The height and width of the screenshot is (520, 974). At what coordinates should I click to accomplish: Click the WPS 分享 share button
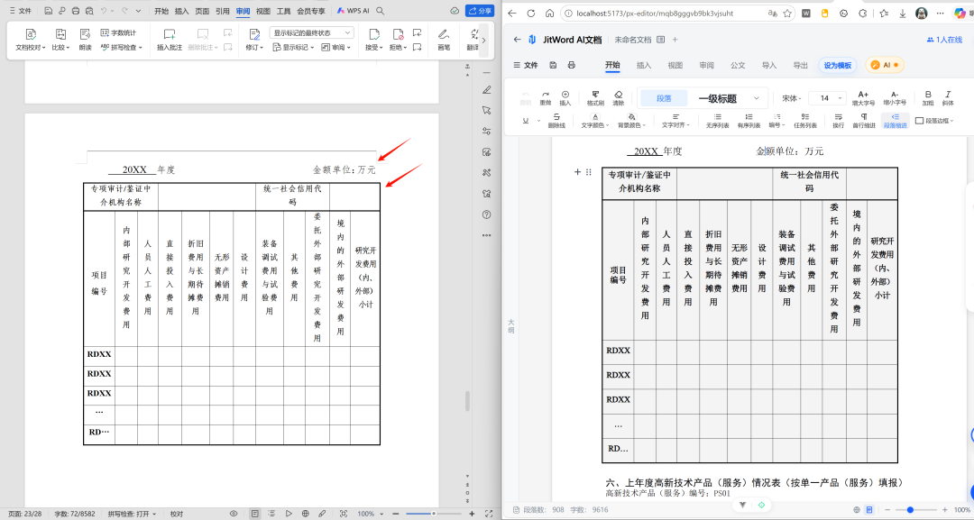(x=480, y=11)
